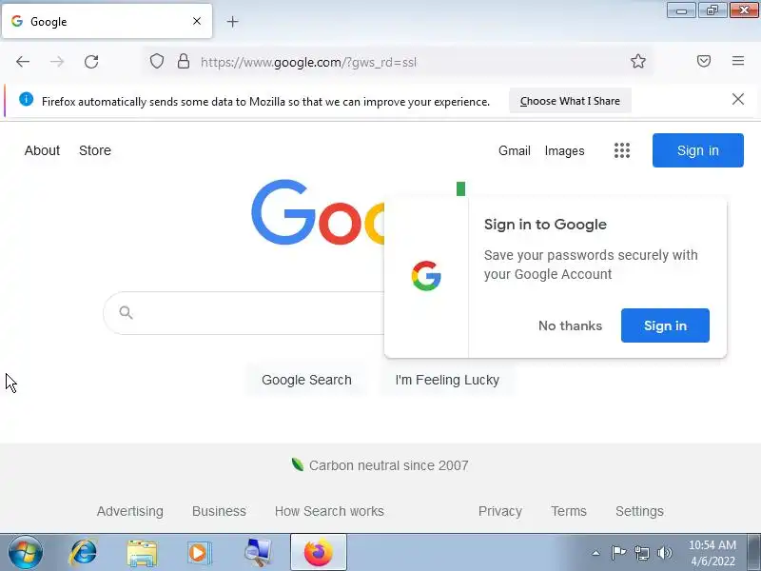
Task: Bookmark this page with the star icon
Action: (637, 61)
